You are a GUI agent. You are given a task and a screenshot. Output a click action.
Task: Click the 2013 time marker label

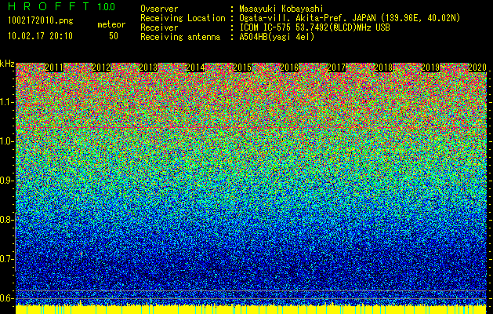coord(148,68)
